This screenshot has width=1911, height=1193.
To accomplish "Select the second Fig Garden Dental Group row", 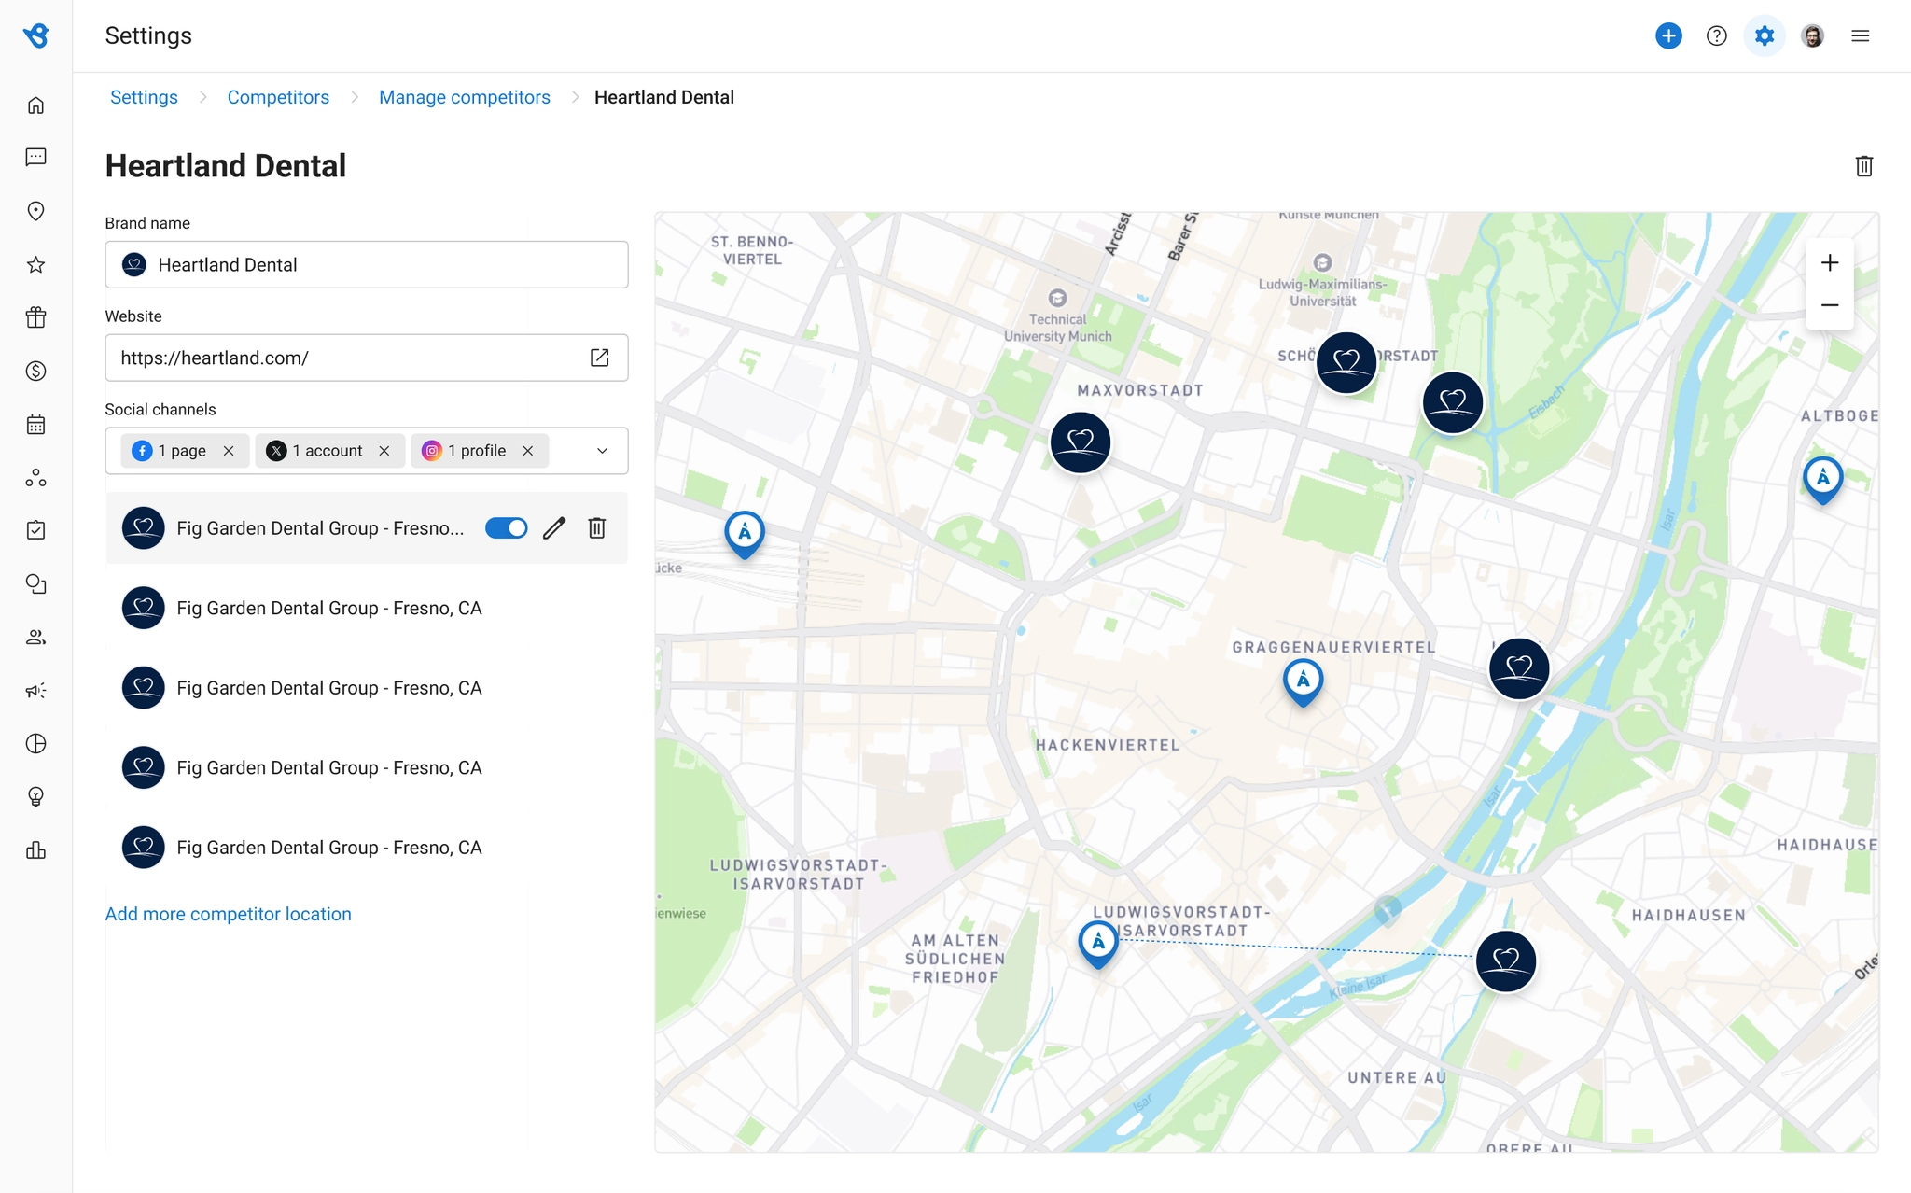I will [367, 608].
